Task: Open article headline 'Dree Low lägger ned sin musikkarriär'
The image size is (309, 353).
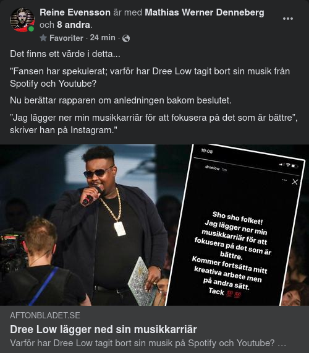Action: click(103, 329)
